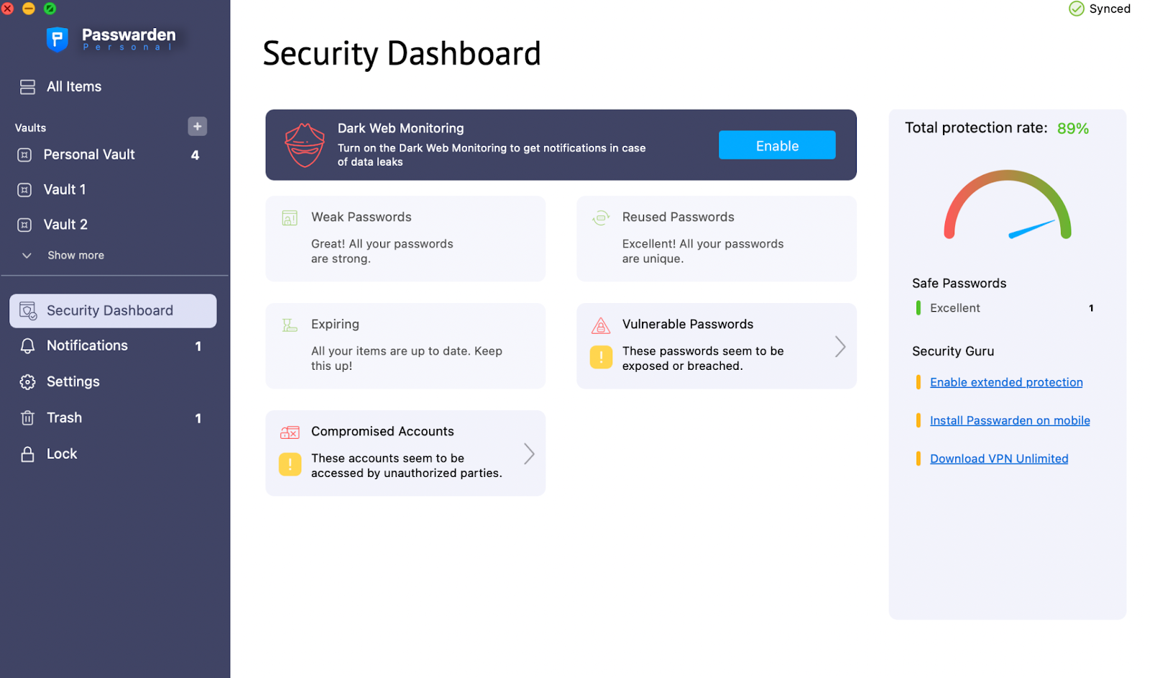Click the Notifications bell icon
The height and width of the screenshot is (678, 1150).
tap(27, 346)
